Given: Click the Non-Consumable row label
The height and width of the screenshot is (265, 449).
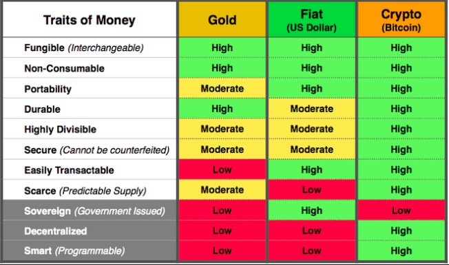Looking at the screenshot, I should point(65,68).
